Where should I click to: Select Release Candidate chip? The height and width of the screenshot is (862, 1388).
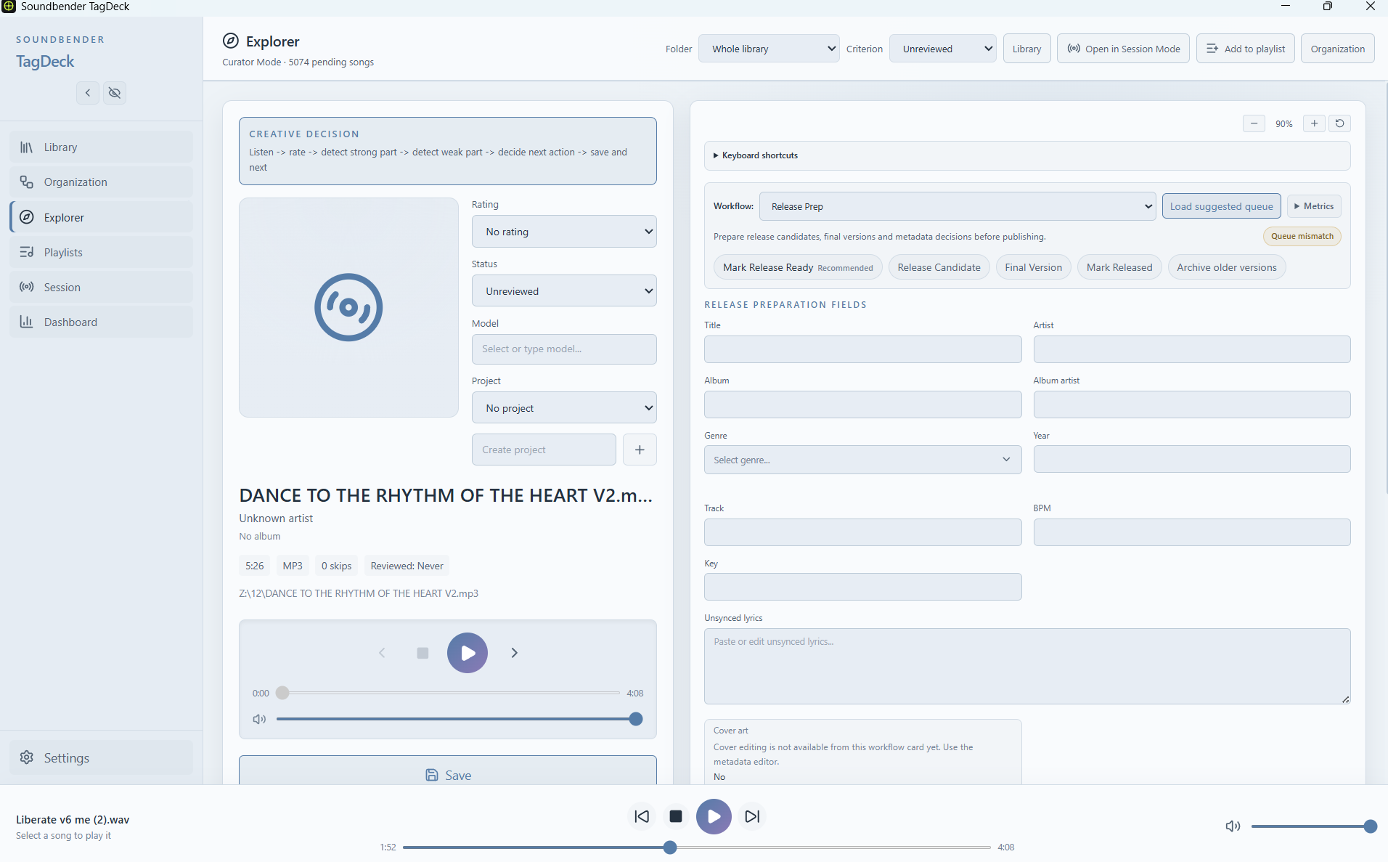(939, 267)
